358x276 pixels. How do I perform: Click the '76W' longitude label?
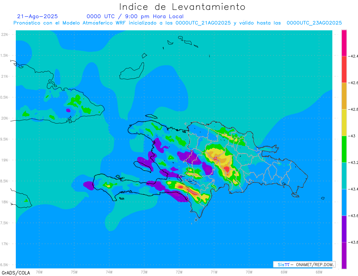tap(39, 272)
